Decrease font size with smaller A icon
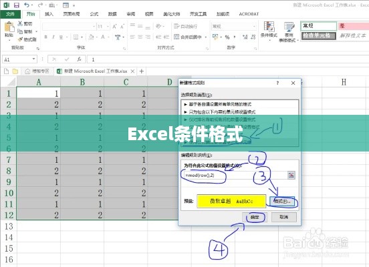Screen dimensions: 369x267 click(x=122, y=27)
